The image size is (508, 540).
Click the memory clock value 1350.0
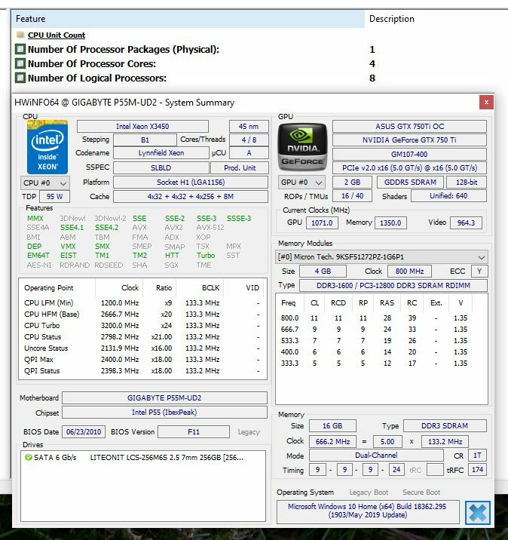click(x=390, y=222)
